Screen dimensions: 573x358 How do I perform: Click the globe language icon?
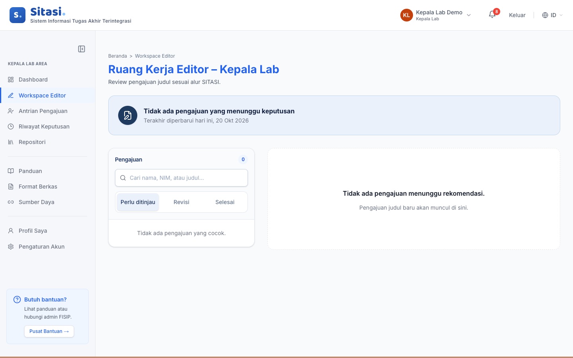(x=545, y=15)
